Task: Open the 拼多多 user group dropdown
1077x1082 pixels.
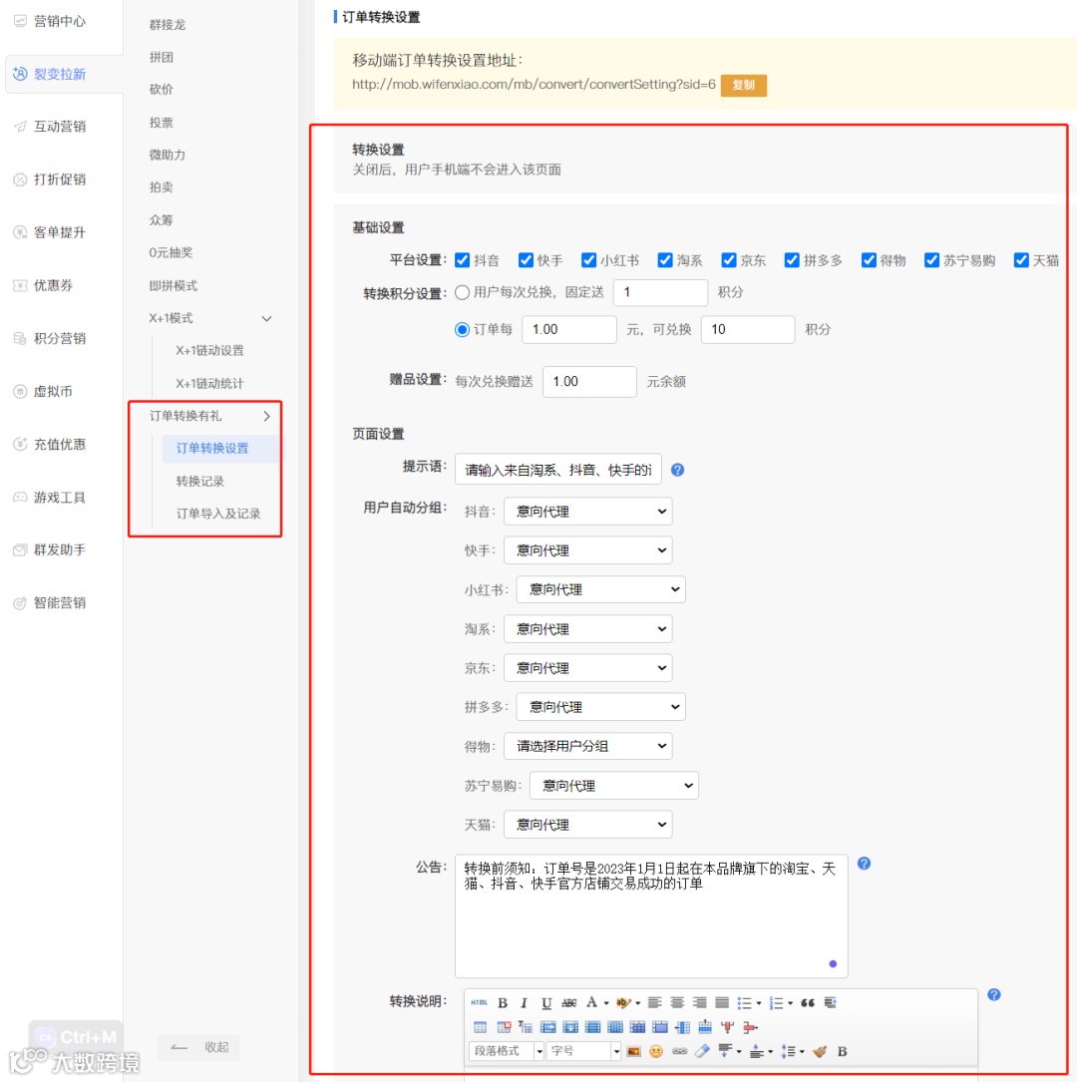Action: pyautogui.click(x=601, y=707)
